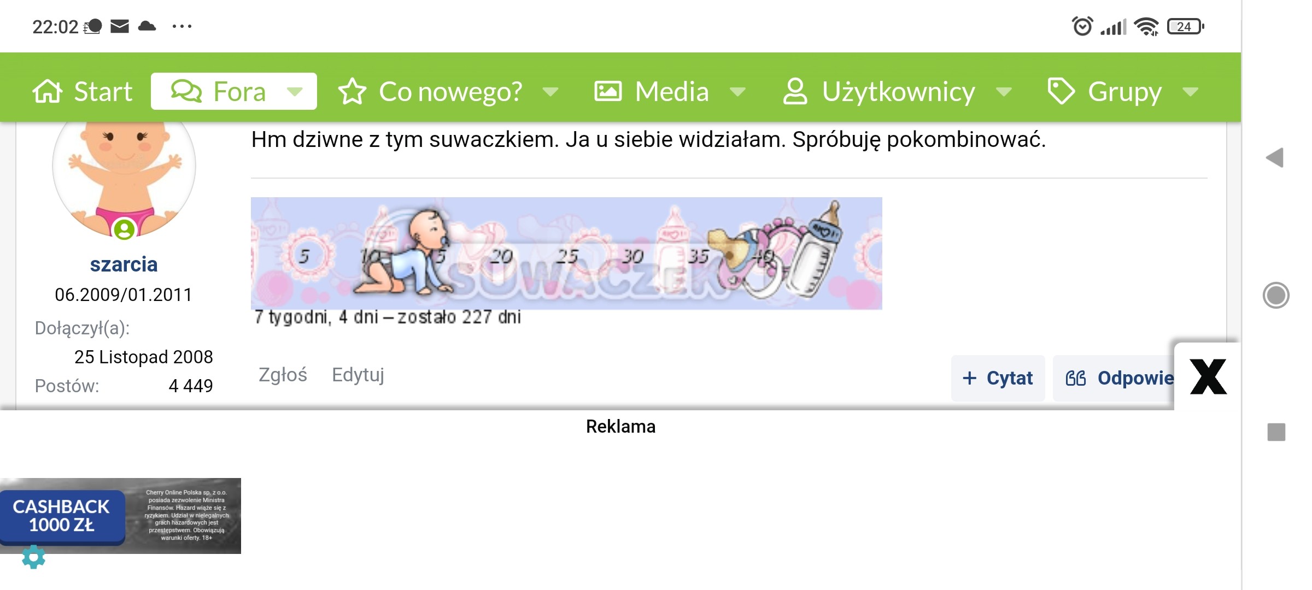
Task: Click the + Cytat quote button
Action: click(x=998, y=378)
